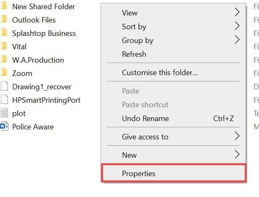Click the Splashtop Business folder icon

coord(5,33)
